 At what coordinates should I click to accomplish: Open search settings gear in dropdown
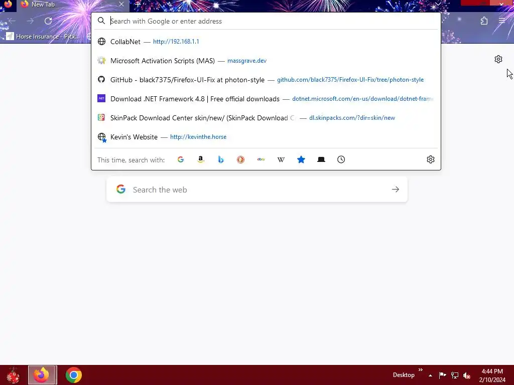pos(430,159)
